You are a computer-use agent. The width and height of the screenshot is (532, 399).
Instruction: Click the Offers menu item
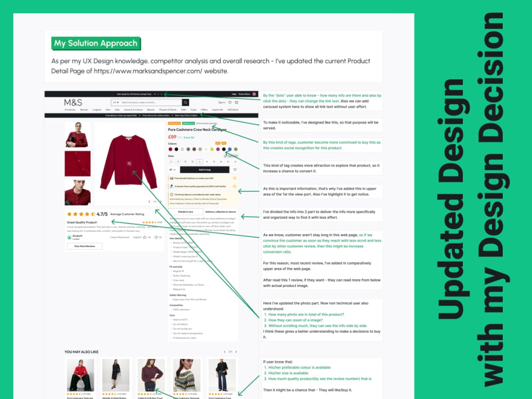(x=204, y=110)
